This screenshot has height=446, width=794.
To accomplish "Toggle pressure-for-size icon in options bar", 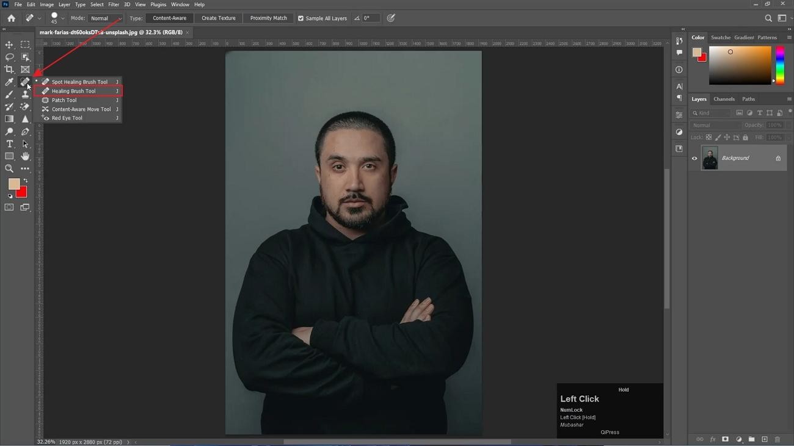I will (391, 18).
